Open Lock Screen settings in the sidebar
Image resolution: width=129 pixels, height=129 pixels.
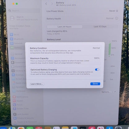(x=21, y=114)
